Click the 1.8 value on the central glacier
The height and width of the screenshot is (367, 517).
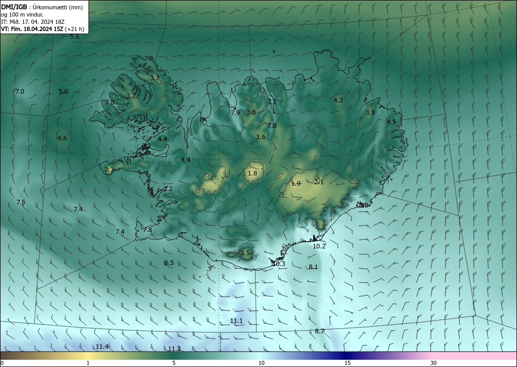[252, 173]
